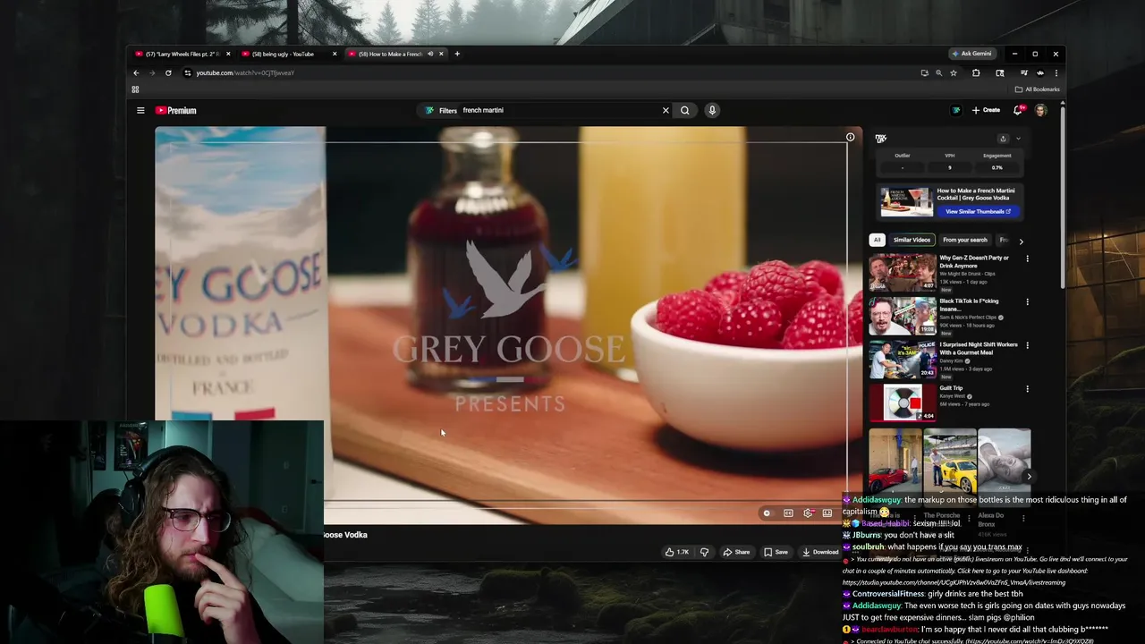Click the extension logo in side panel
The width and height of the screenshot is (1145, 644).
[881, 139]
